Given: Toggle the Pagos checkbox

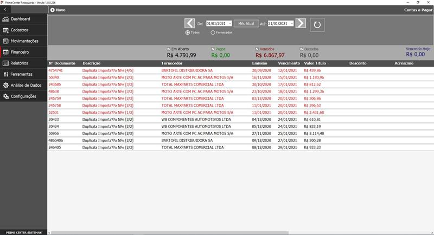Looking at the screenshot, I should (x=213, y=49).
